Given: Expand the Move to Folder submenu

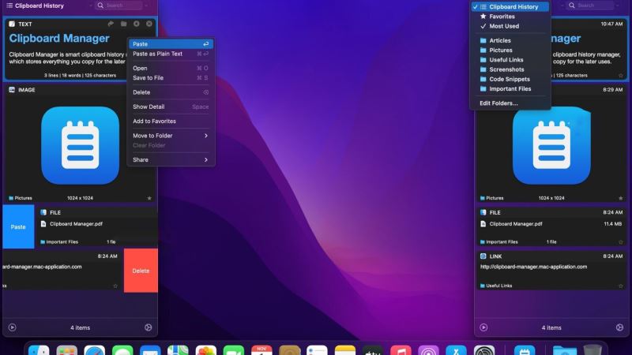Looking at the screenshot, I should (171, 136).
